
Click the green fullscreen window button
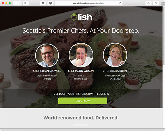[10, 3]
